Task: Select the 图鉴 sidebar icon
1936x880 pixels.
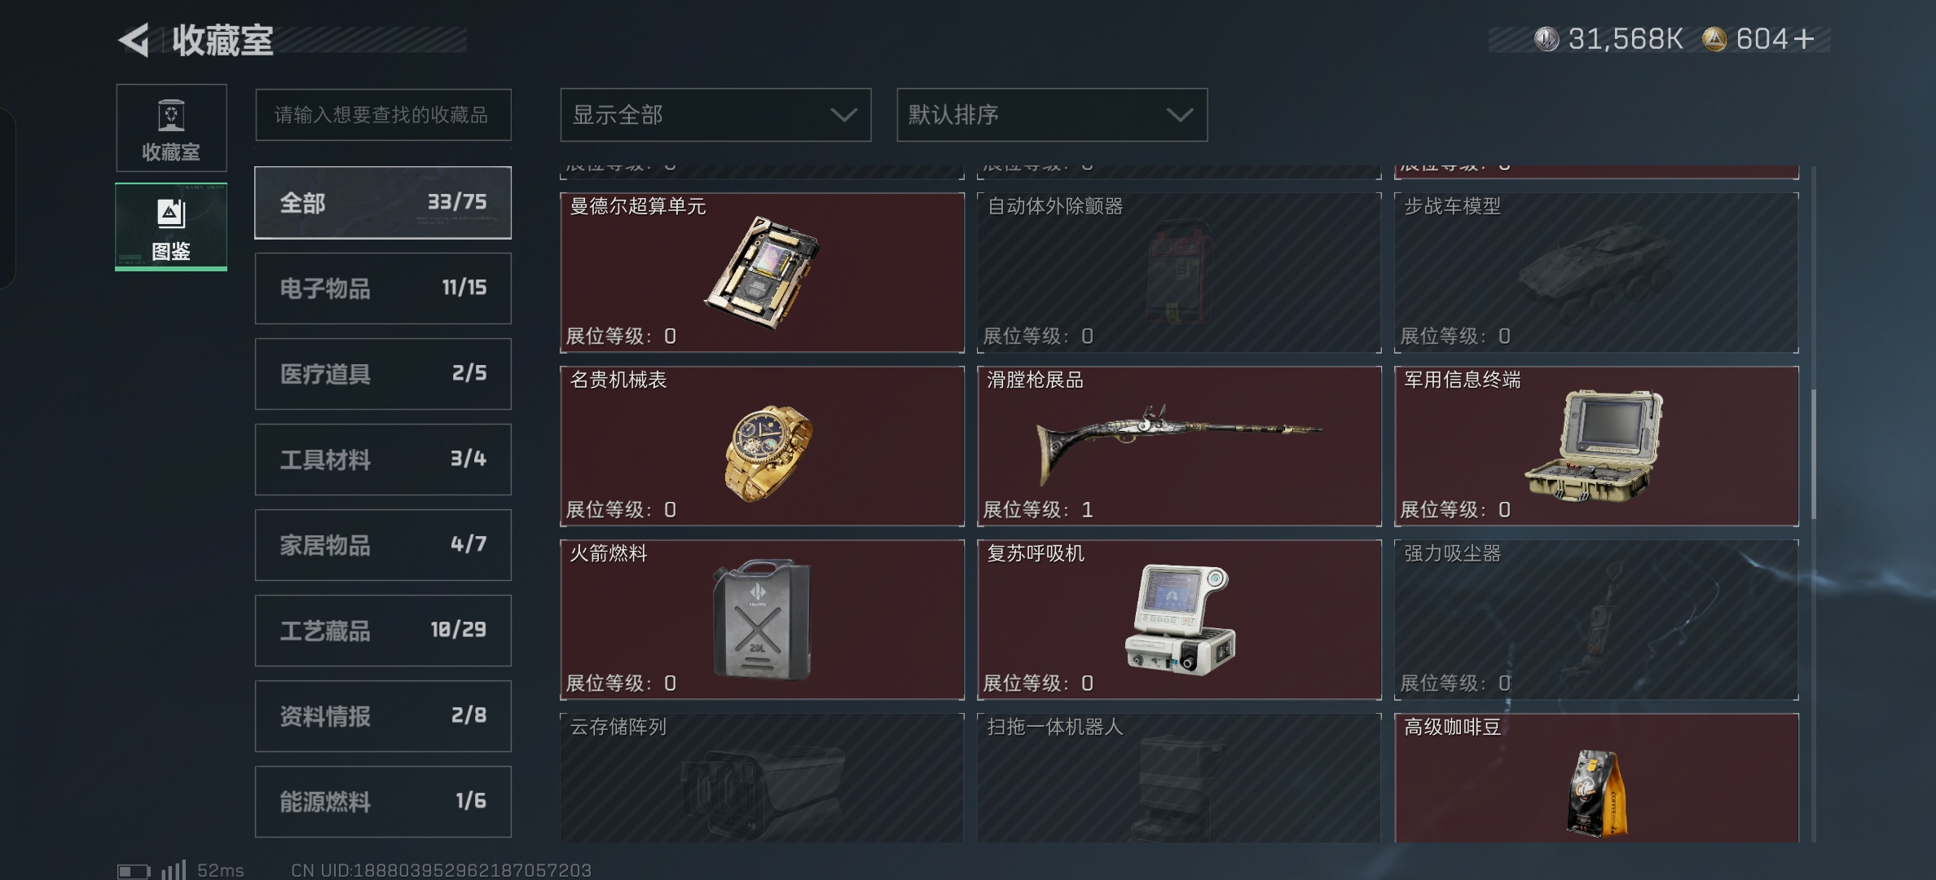Action: coord(171,227)
